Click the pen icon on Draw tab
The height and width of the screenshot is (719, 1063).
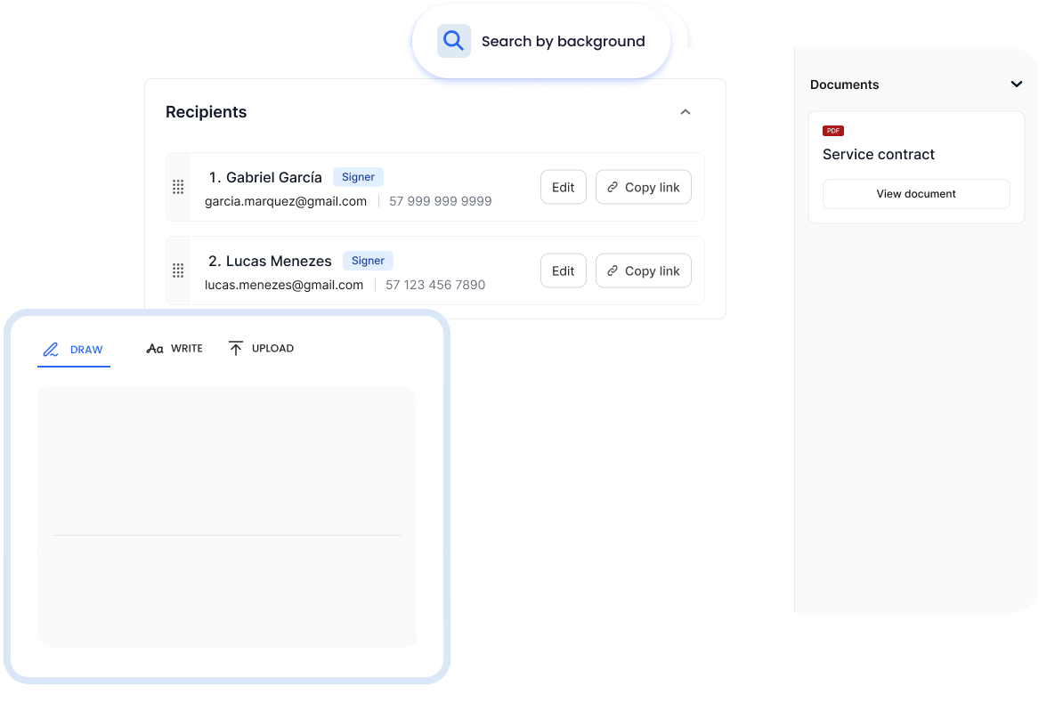click(x=52, y=349)
